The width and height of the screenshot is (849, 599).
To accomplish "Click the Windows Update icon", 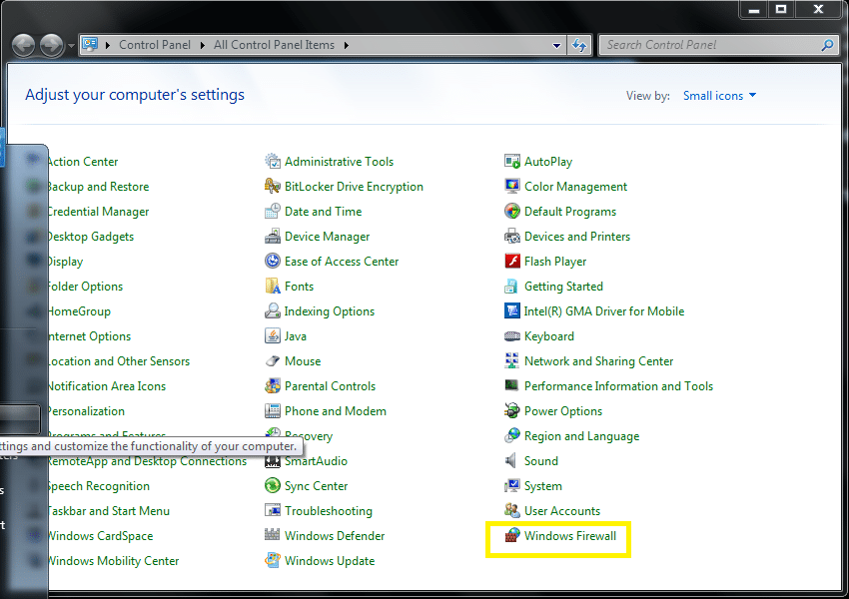I will point(273,560).
